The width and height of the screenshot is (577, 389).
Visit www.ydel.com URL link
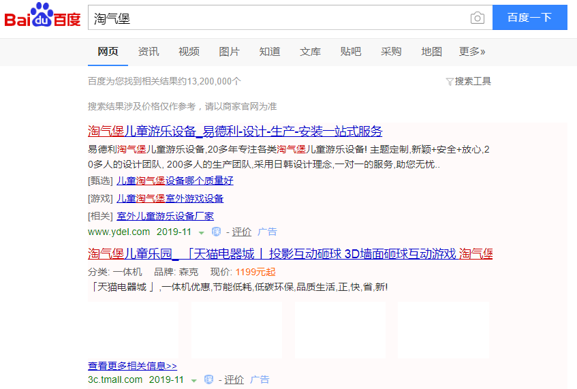(119, 232)
